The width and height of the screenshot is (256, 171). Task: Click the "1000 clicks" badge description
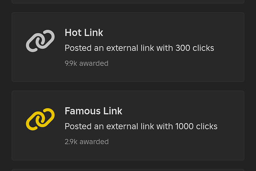point(141,126)
